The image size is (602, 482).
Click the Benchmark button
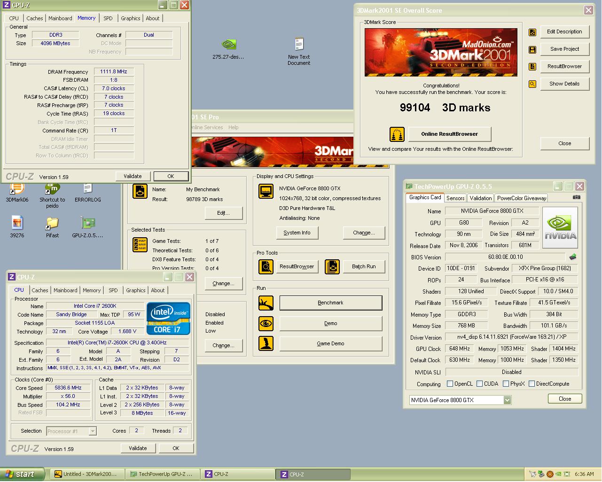click(x=331, y=303)
